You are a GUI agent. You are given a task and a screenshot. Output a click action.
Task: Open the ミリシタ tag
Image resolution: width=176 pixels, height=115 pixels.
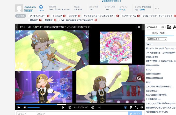coord(73,16)
